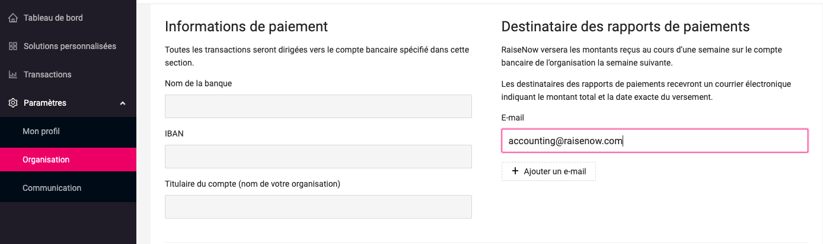The width and height of the screenshot is (823, 244).
Task: Open the Transactions section
Action: pos(47,74)
